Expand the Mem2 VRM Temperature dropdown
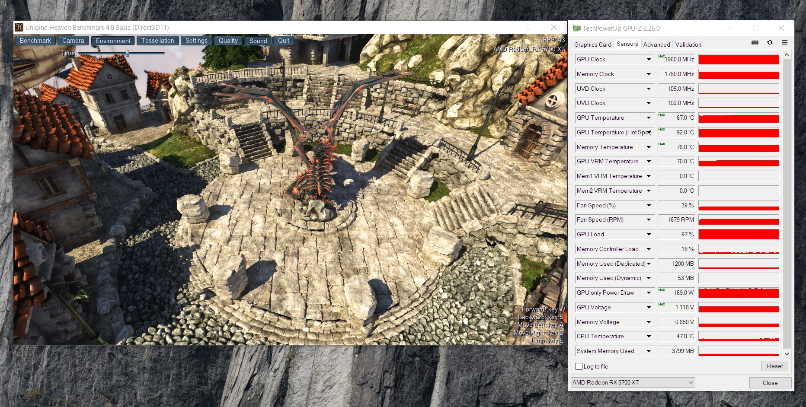Image resolution: width=806 pixels, height=407 pixels. [x=649, y=191]
